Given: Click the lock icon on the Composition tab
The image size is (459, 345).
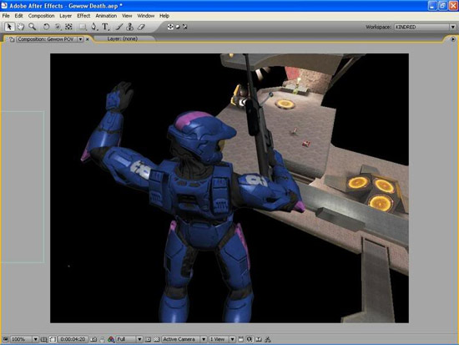Looking at the screenshot, I should coord(12,39).
